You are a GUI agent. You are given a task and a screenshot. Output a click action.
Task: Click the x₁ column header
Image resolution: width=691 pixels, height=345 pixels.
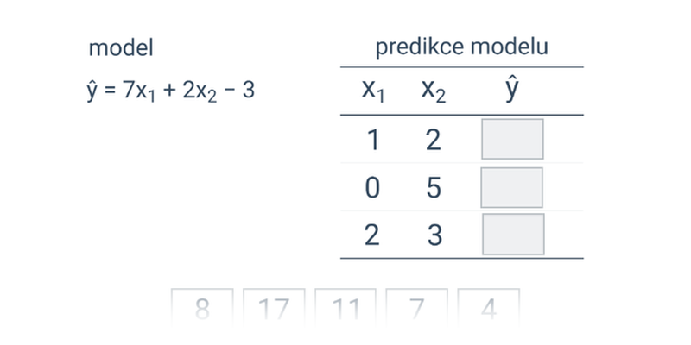(373, 91)
